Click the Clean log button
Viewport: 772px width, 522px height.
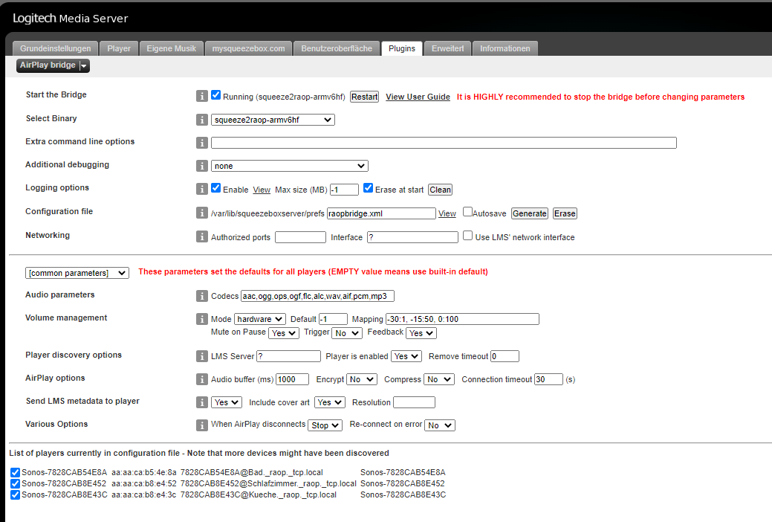point(440,190)
